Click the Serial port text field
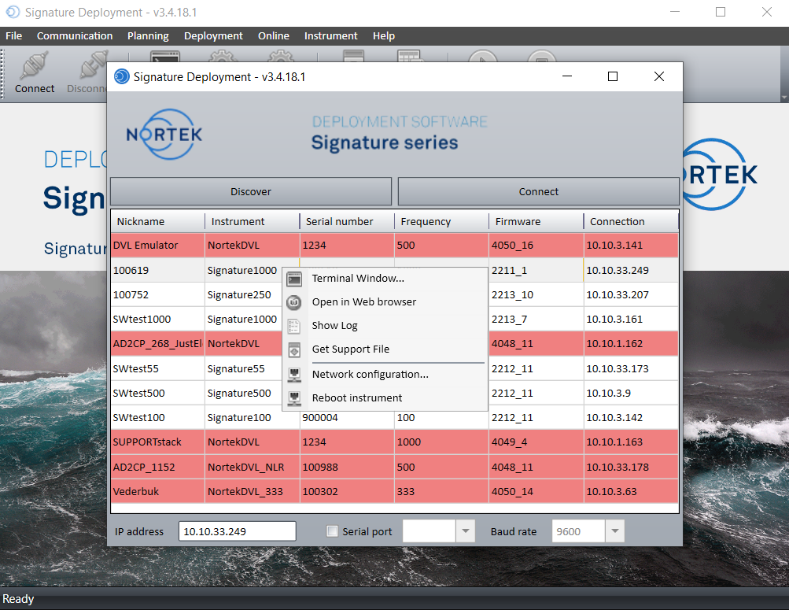The width and height of the screenshot is (789, 610). [430, 531]
